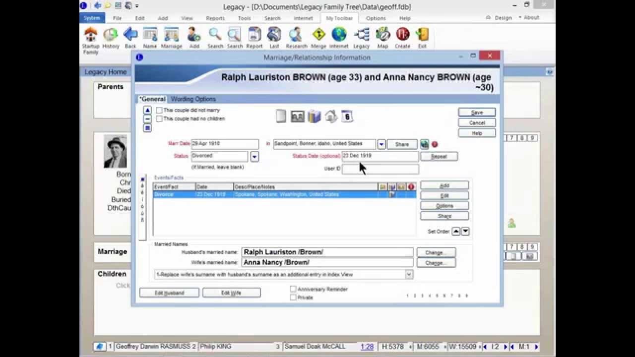Move the event up in Set Order
Image resolution: width=635 pixels, height=357 pixels.
456,232
